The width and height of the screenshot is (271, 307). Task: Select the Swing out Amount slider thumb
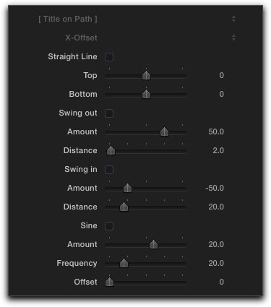(x=165, y=132)
